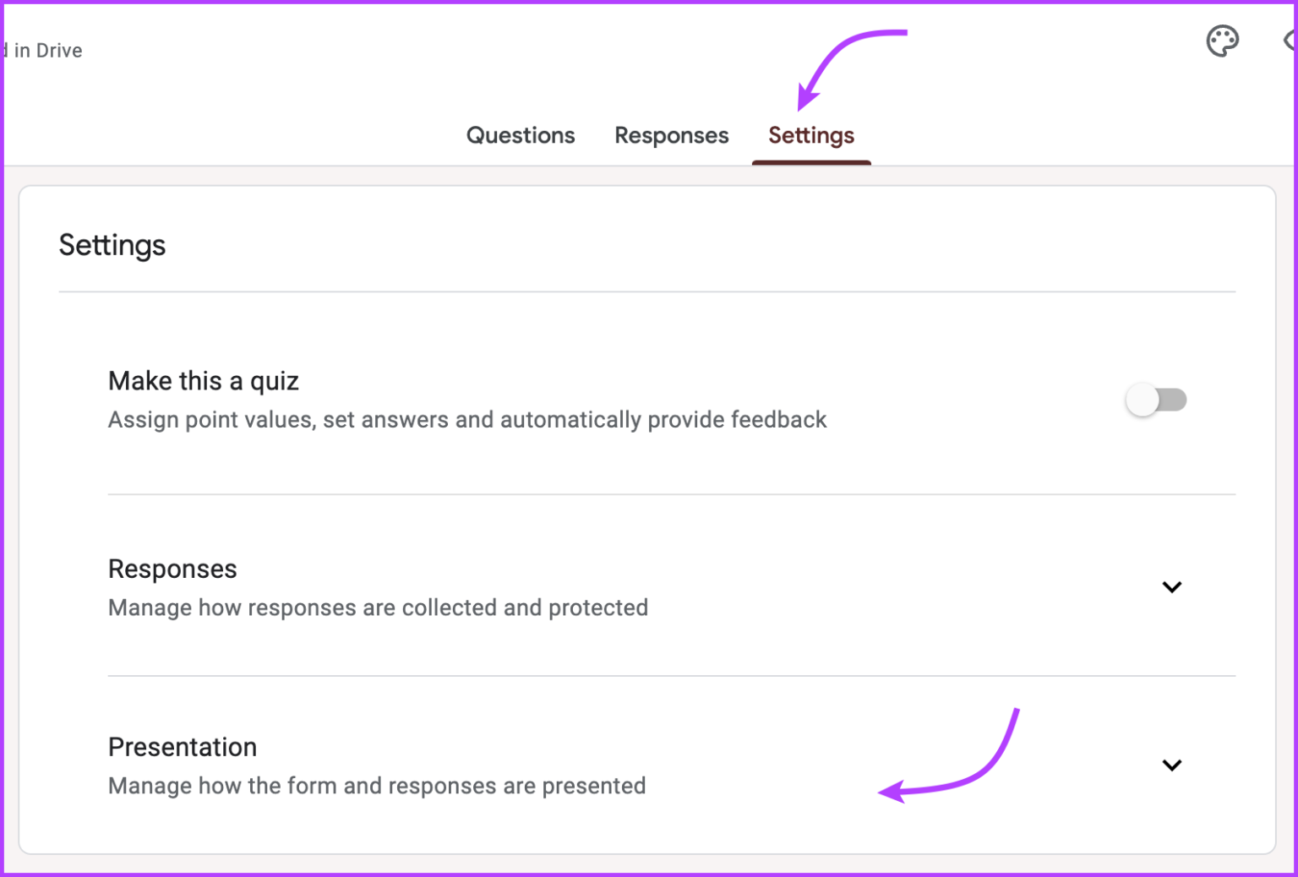Click the "Presentation" section heading

(x=183, y=747)
